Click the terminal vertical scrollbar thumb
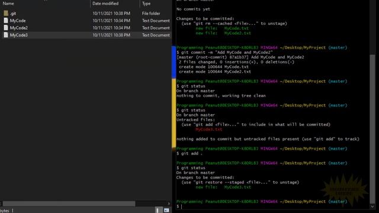The height and width of the screenshot is (213, 379). [372, 129]
